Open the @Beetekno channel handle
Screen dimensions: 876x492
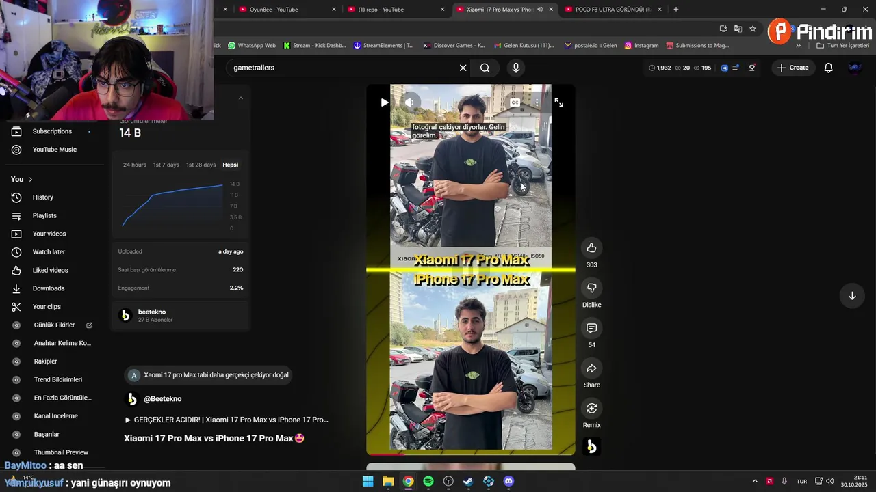(162, 399)
